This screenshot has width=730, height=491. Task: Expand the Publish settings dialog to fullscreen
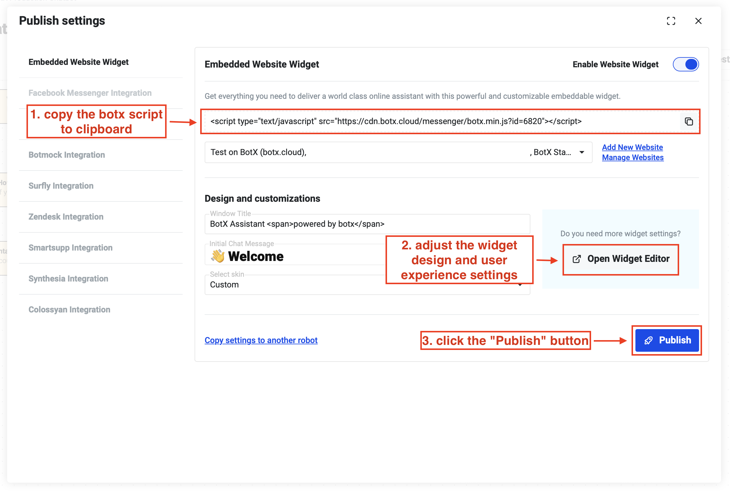pos(671,21)
